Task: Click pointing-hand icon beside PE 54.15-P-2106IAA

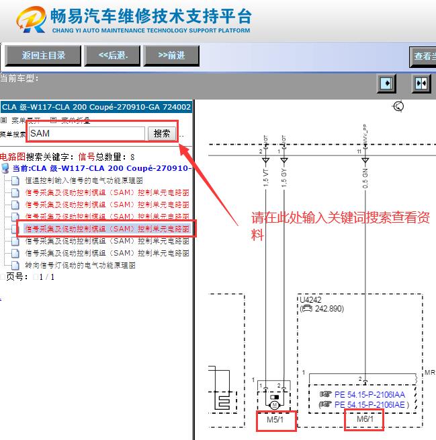Action: pyautogui.click(x=326, y=394)
